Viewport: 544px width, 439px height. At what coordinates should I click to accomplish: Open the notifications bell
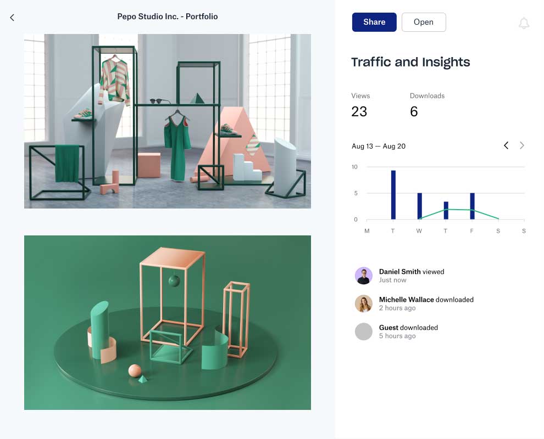click(x=524, y=23)
